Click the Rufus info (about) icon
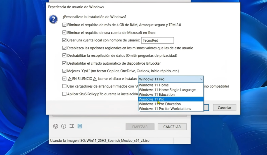This screenshot has width=267, height=155. (64, 126)
